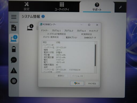Open the battery icon in sidebar

click(14, 49)
